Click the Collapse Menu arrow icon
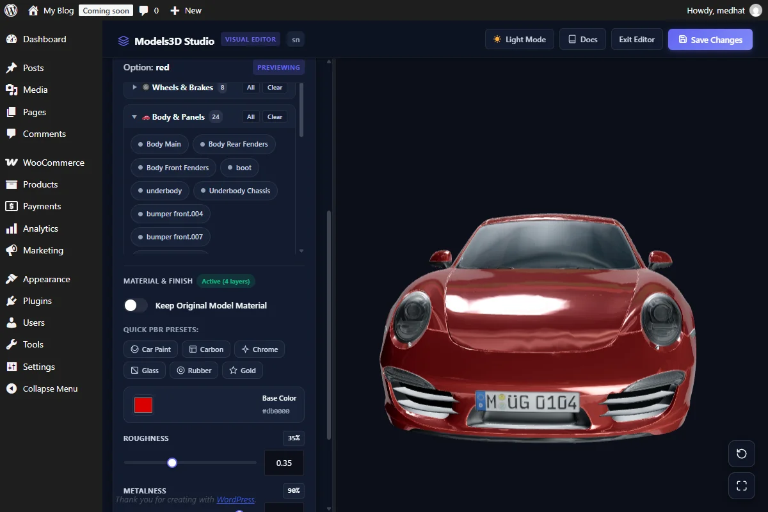 pyautogui.click(x=11, y=388)
